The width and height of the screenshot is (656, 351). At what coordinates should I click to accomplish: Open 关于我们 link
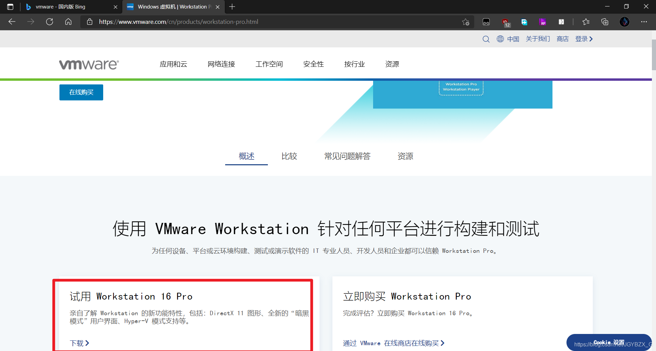(x=538, y=39)
